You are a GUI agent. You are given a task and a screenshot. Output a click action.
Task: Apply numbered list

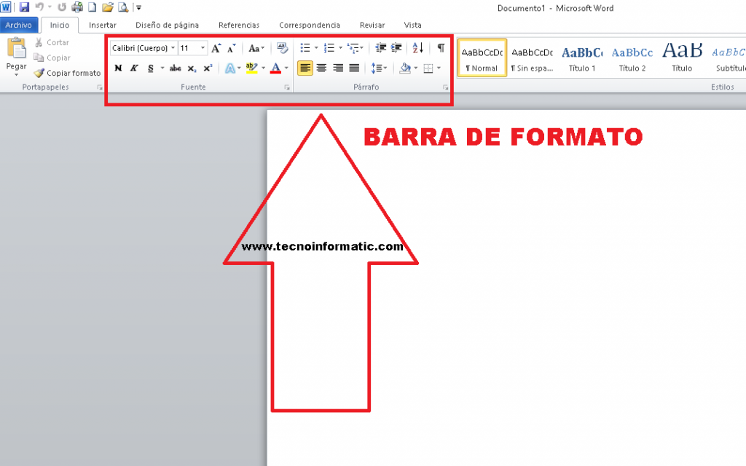click(329, 48)
